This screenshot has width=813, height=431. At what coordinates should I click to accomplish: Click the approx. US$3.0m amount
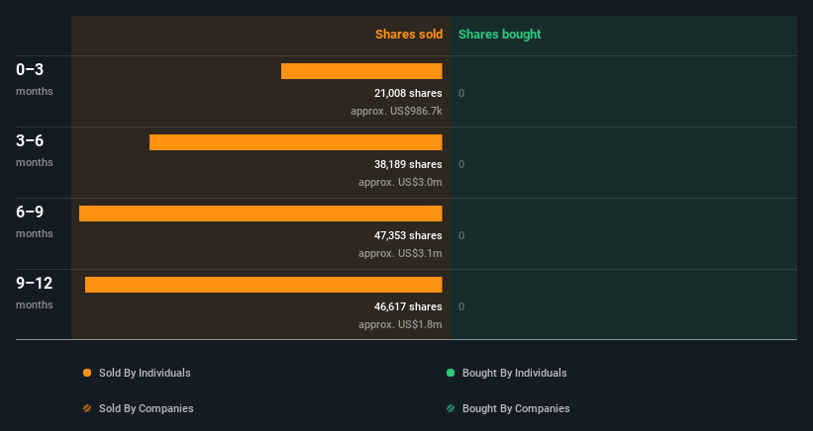tap(400, 182)
